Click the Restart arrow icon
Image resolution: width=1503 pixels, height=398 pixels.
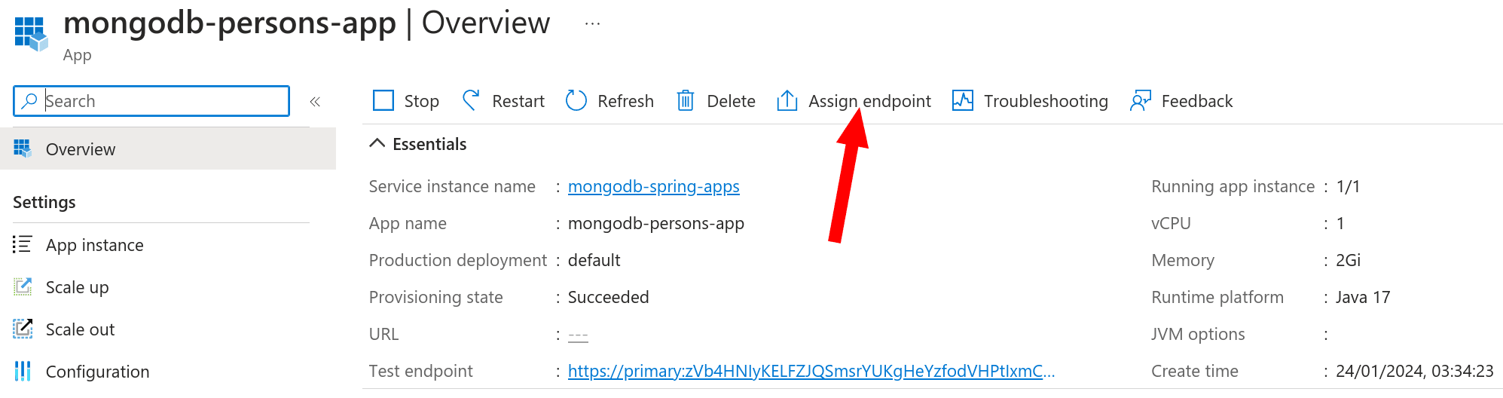(x=471, y=100)
